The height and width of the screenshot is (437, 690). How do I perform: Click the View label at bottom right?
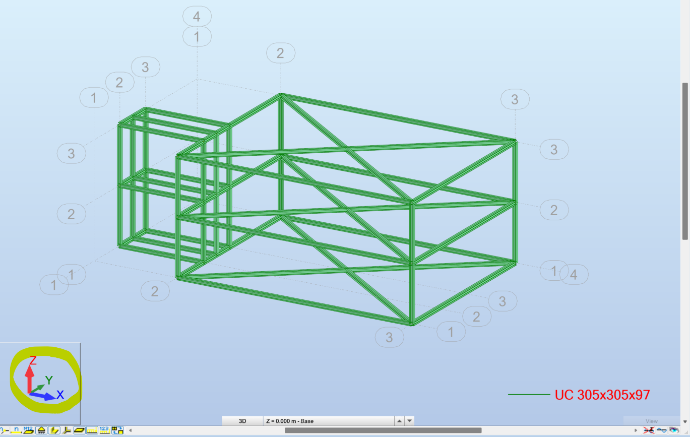(652, 421)
